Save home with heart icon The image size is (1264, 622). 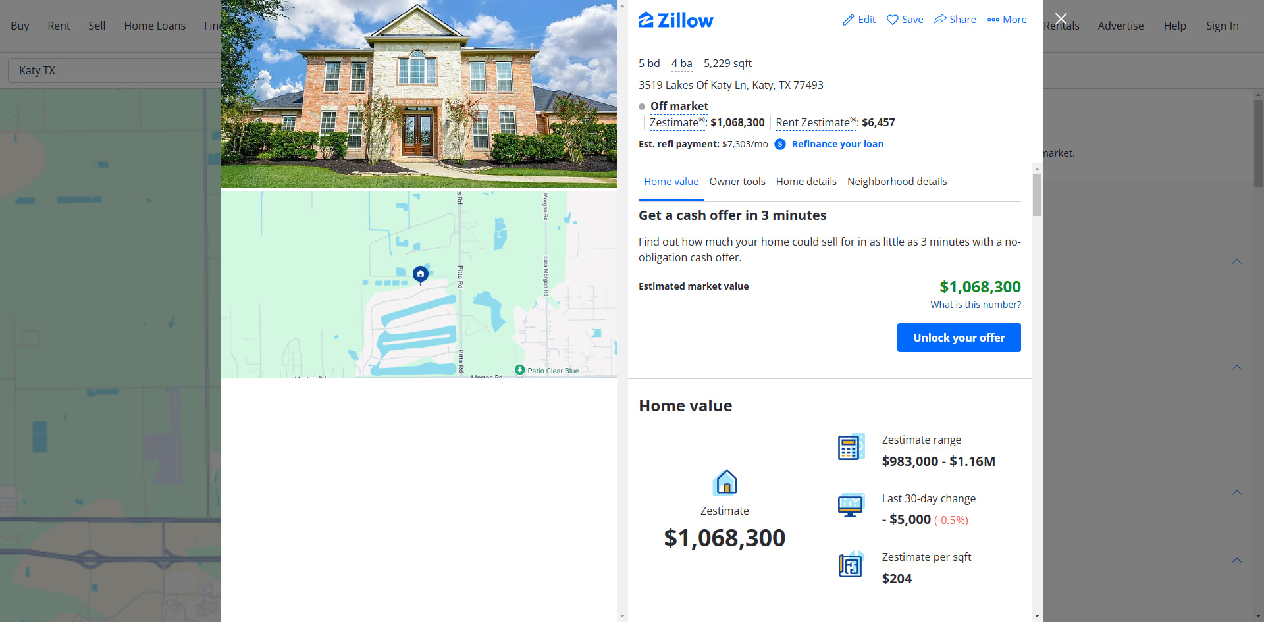click(893, 20)
